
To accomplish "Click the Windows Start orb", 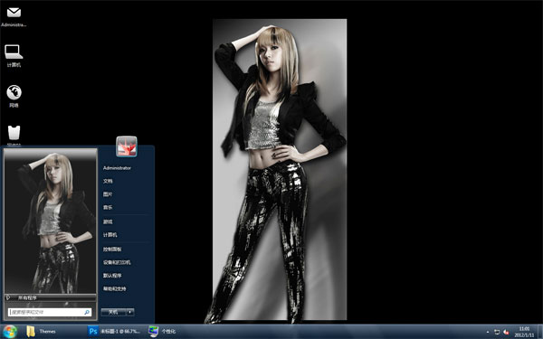I will 9,332.
